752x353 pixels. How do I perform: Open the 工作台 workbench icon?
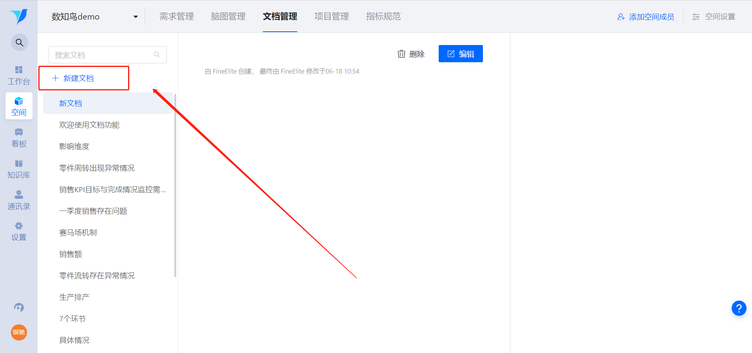point(19,76)
